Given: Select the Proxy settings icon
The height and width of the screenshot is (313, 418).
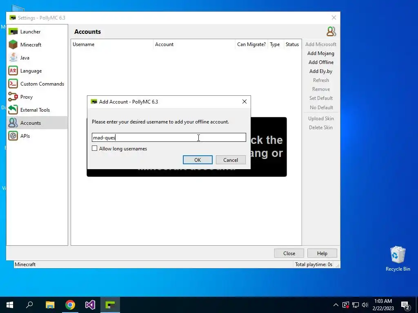Looking at the screenshot, I should tap(13, 97).
